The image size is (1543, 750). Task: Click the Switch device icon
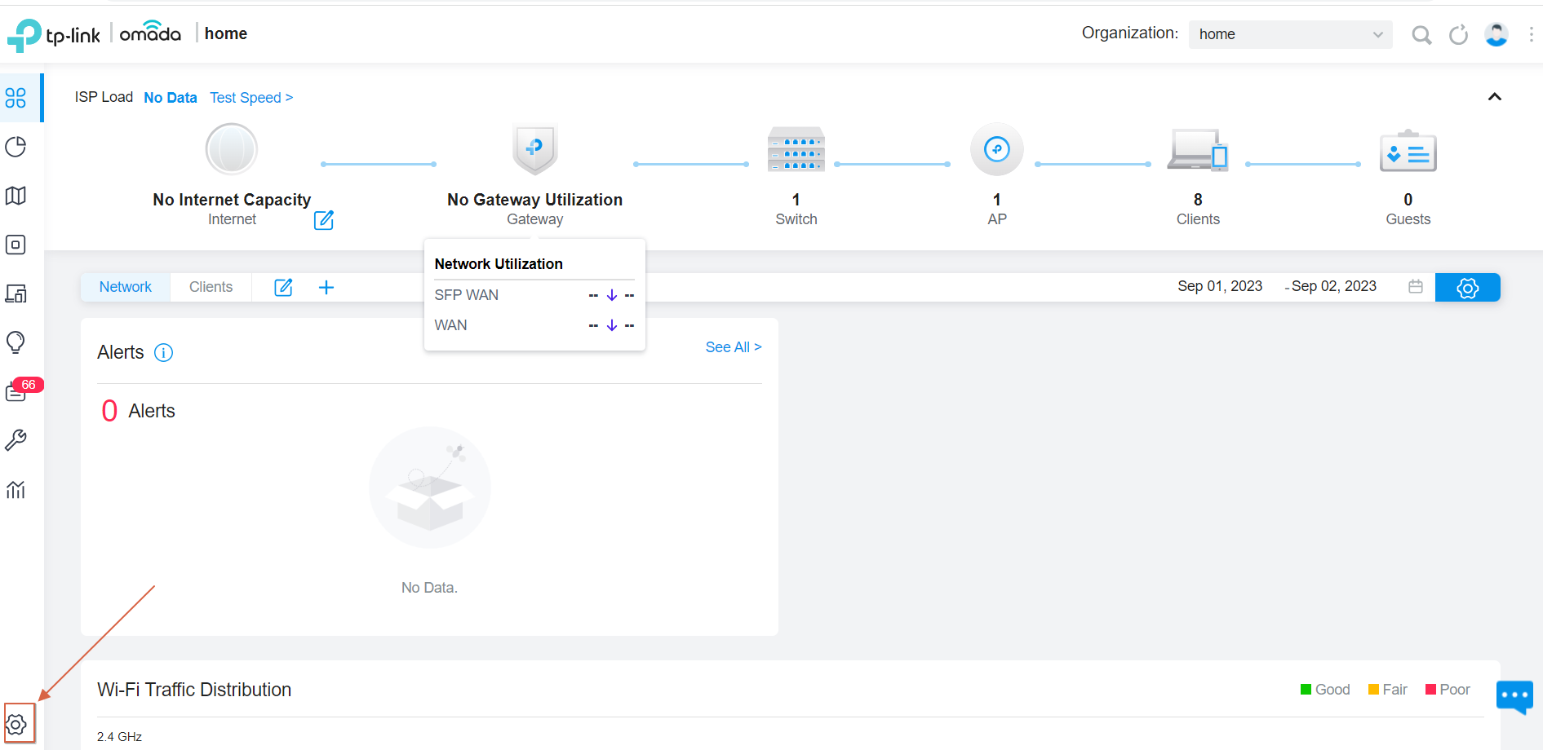point(796,149)
